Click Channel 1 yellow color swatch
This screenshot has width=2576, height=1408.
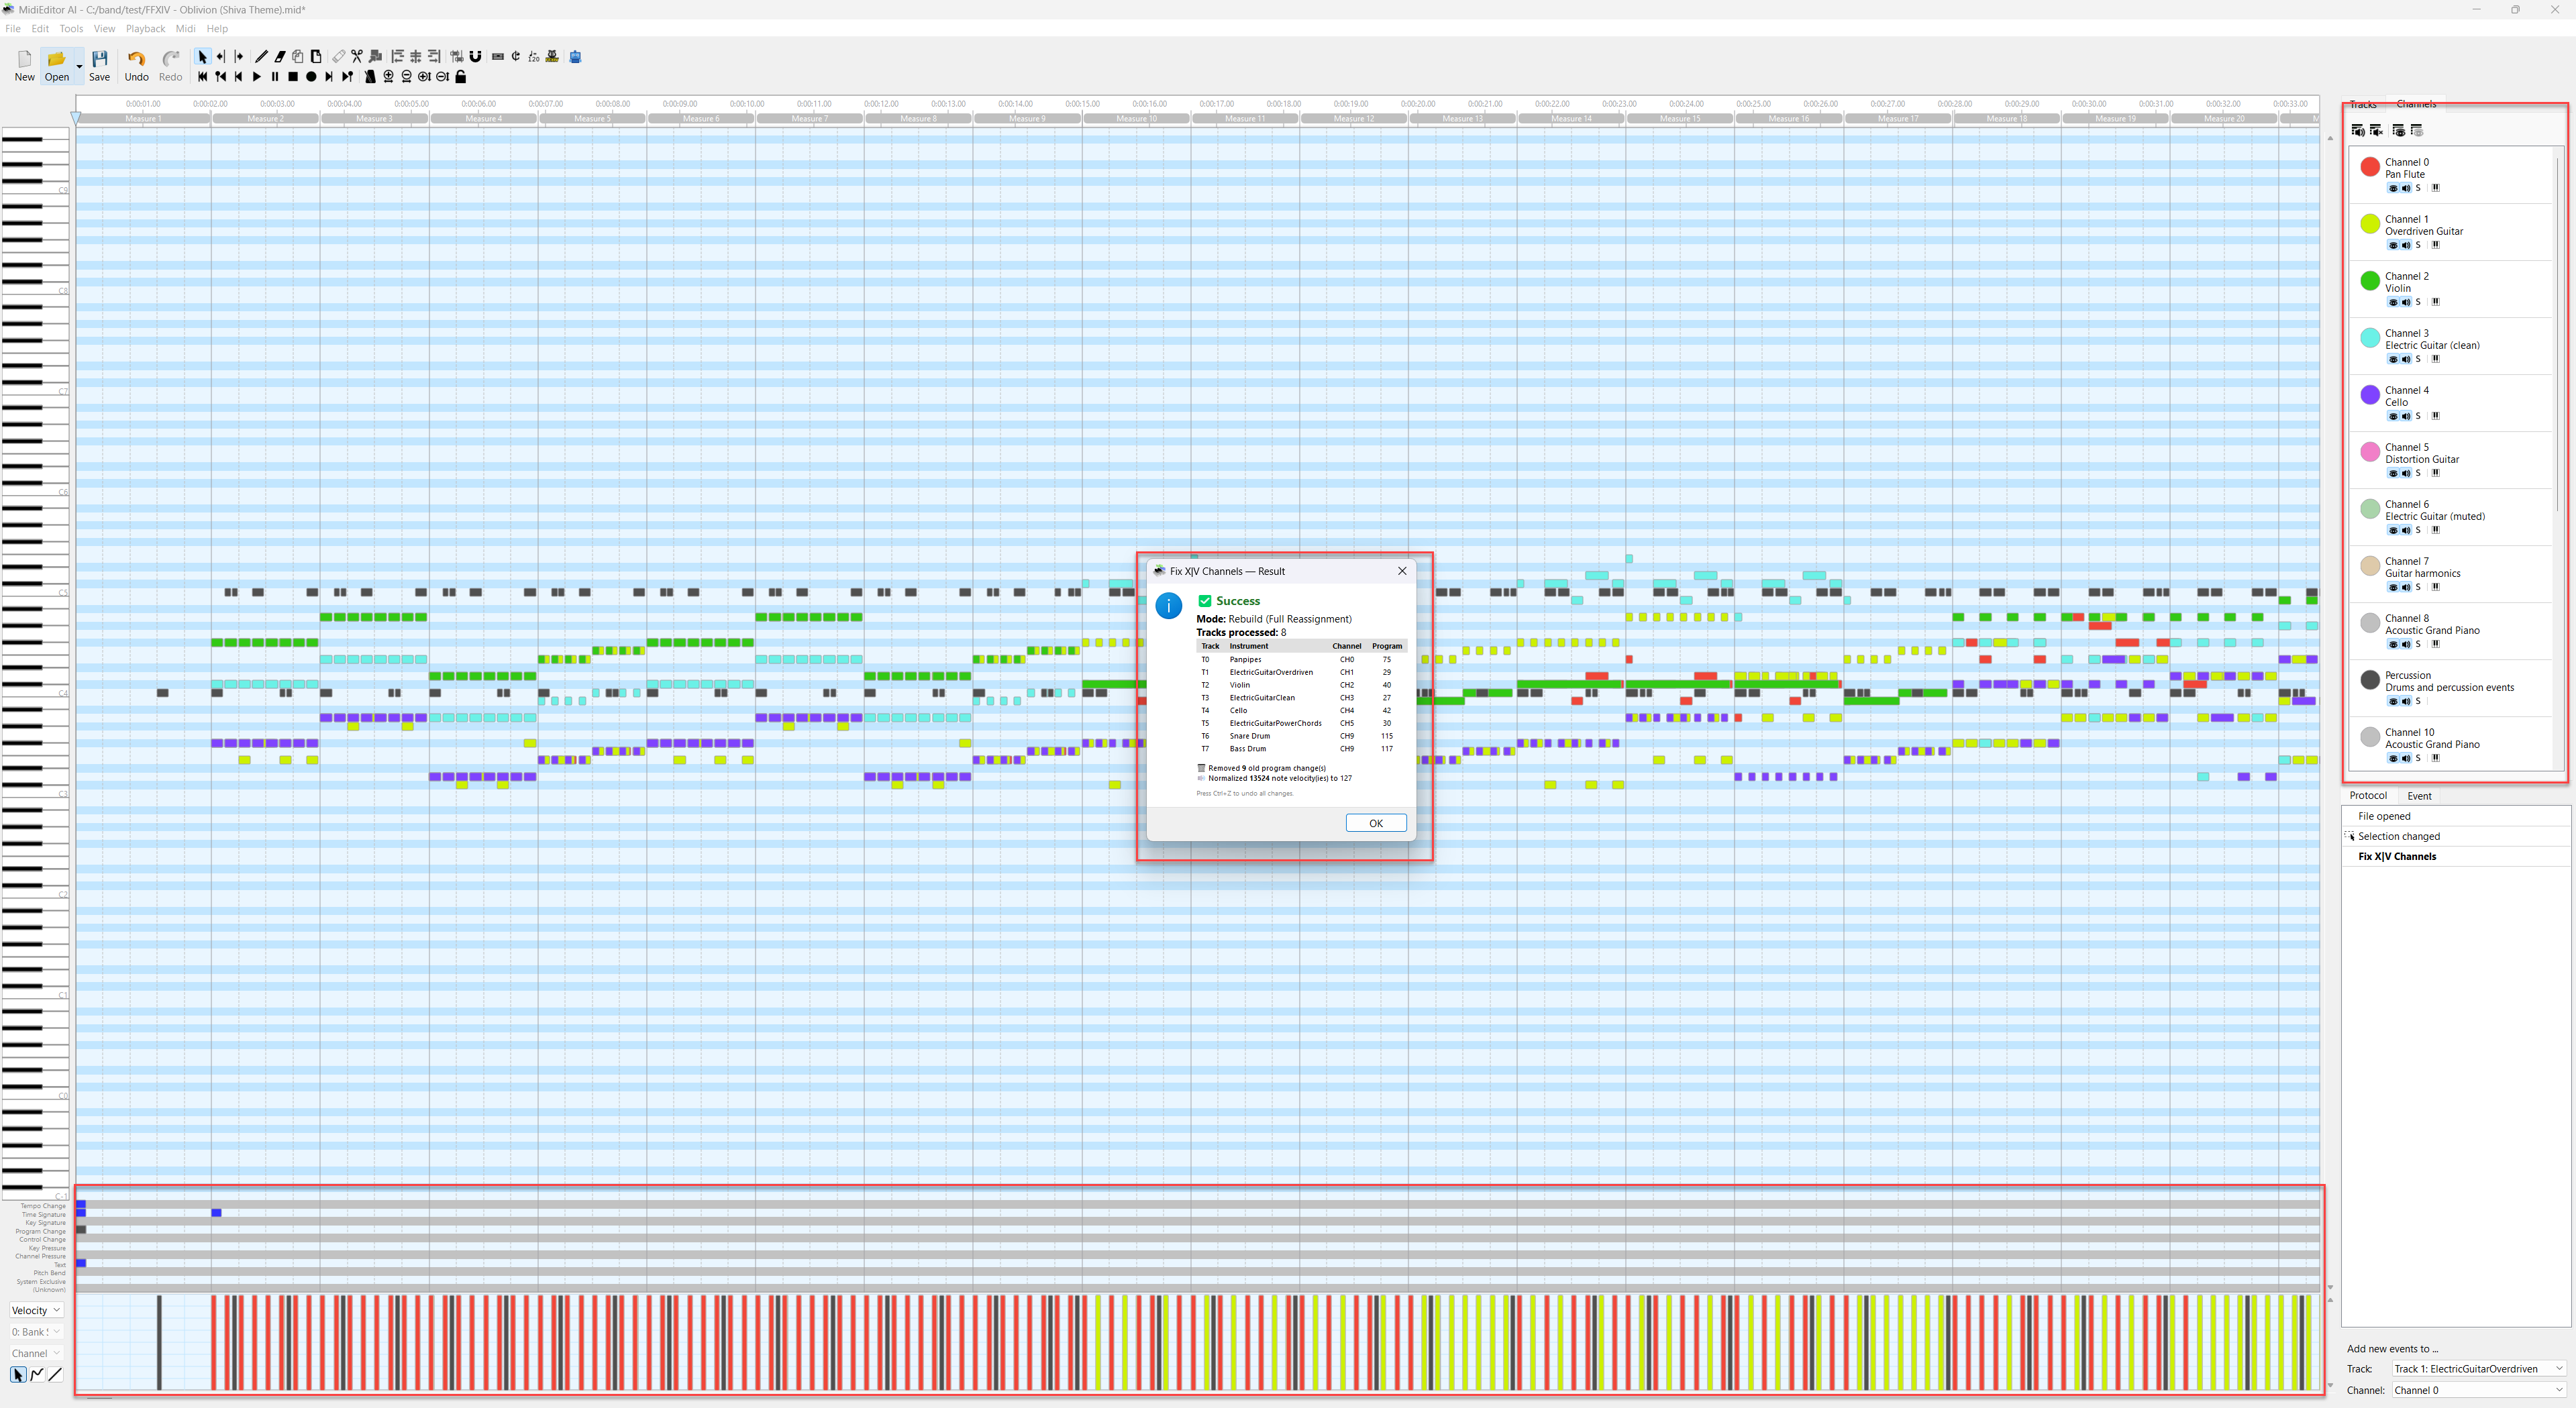tap(2369, 224)
